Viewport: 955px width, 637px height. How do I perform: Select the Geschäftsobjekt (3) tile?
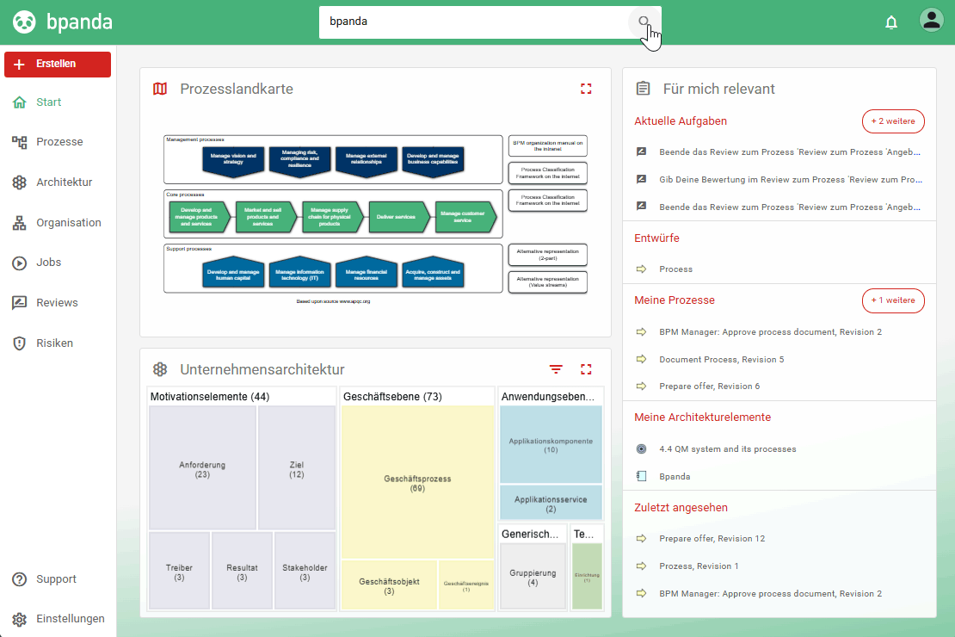(389, 585)
